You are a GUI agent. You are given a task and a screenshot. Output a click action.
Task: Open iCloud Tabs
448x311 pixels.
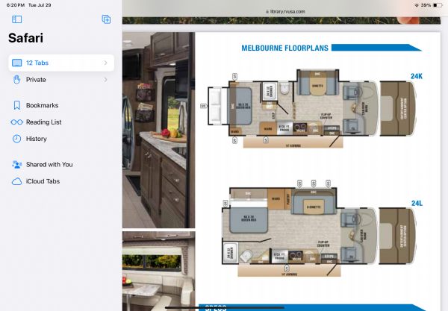pyautogui.click(x=61, y=181)
